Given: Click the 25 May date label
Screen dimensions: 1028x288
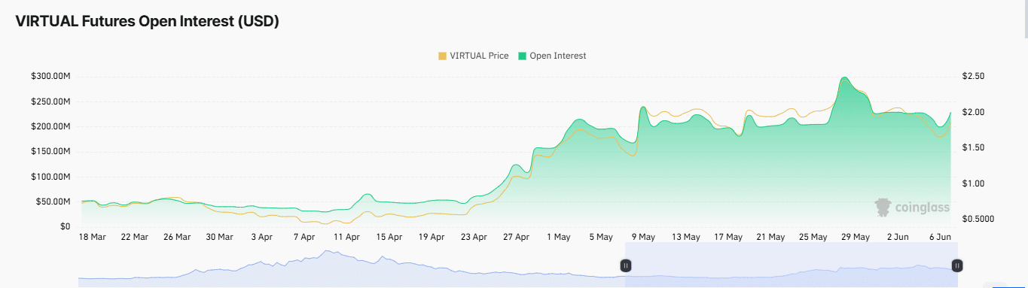Looking at the screenshot, I should [813, 237].
